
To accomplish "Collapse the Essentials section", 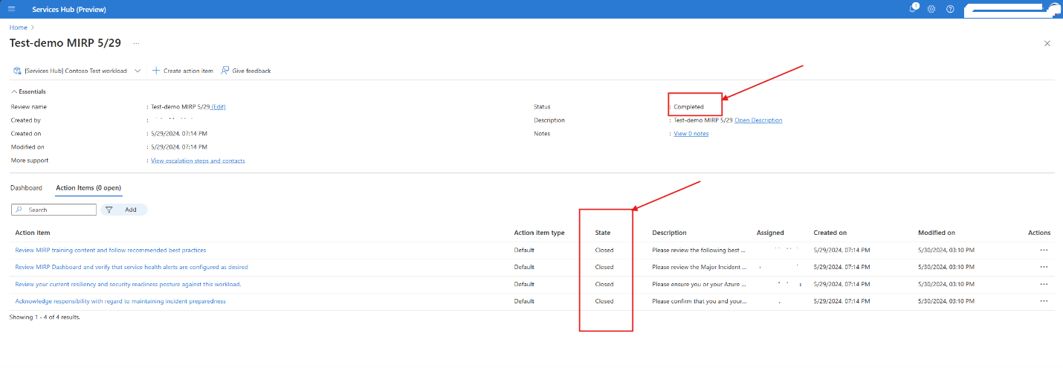I will pos(28,91).
